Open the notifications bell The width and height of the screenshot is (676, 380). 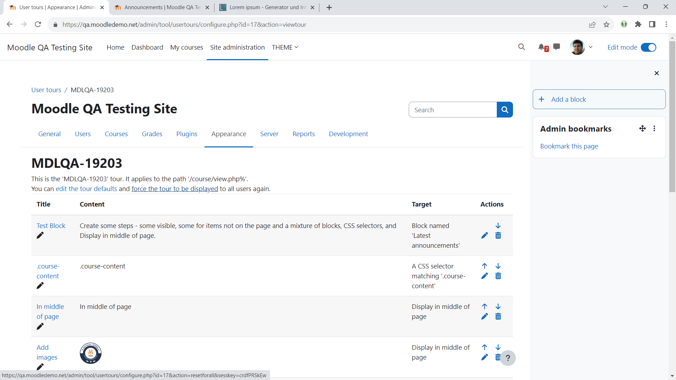tap(543, 47)
